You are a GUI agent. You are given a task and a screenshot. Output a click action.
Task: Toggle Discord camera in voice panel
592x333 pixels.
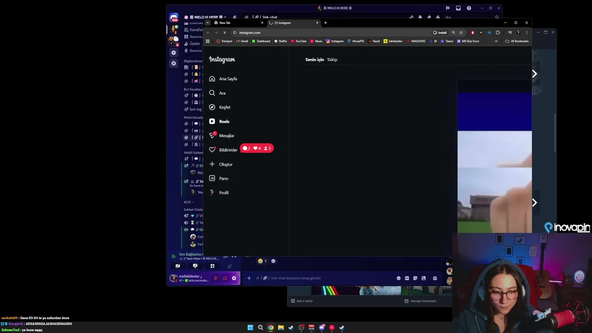[178, 266]
